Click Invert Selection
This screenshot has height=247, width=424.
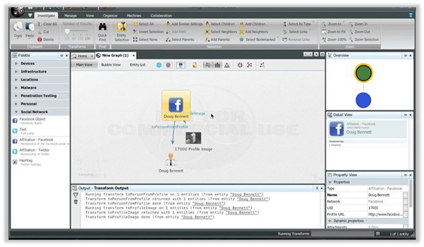coord(148,31)
